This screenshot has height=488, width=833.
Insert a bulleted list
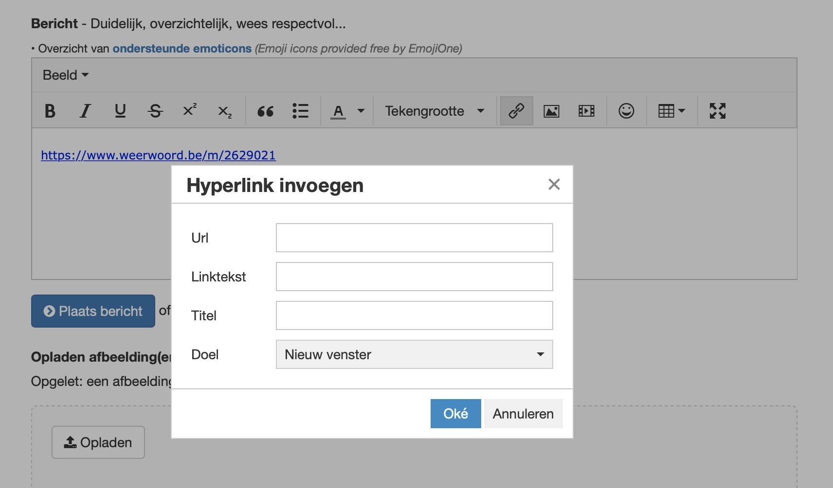pyautogui.click(x=300, y=111)
